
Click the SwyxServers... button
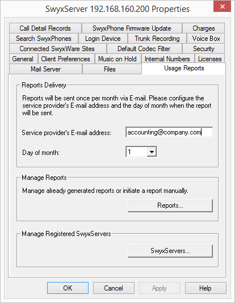click(x=170, y=251)
